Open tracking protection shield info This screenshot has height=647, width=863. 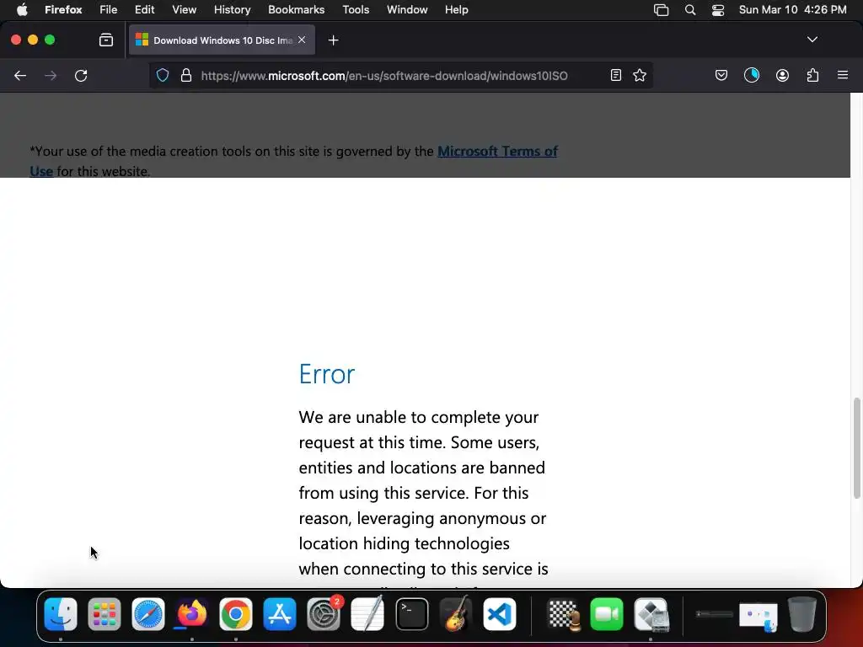point(163,75)
